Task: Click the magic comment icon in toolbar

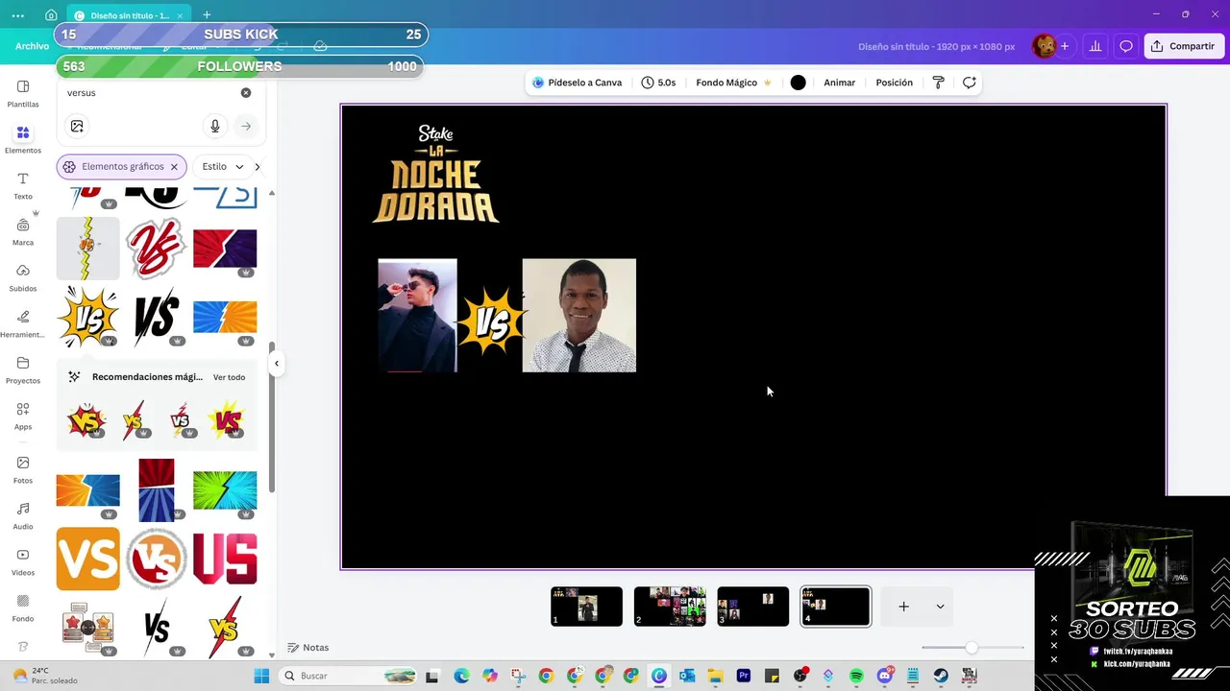Action: [x=970, y=83]
